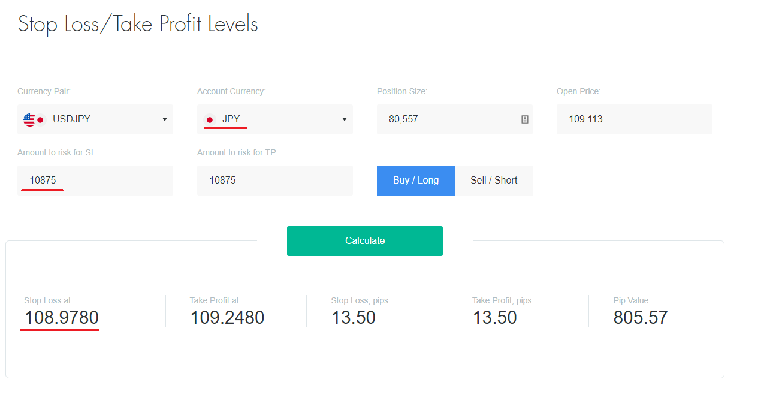The image size is (758, 397).
Task: Click the Stop Loss/Take Profit Levels heading
Action: [x=138, y=25]
